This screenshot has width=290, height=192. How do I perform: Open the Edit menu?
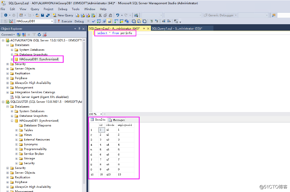tap(12, 9)
